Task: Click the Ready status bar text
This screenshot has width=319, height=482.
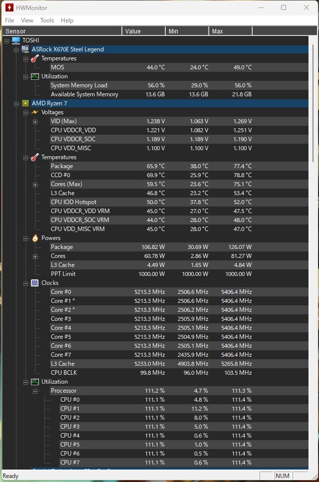Action: 10,476
